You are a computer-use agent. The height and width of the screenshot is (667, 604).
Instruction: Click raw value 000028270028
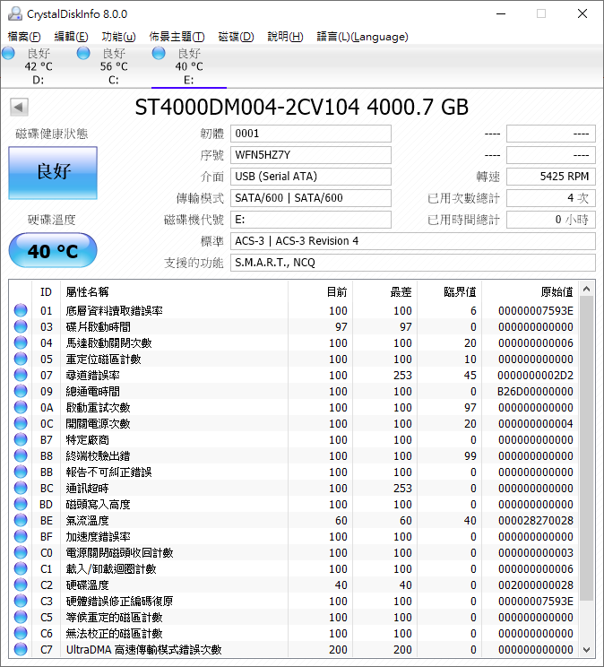point(536,521)
